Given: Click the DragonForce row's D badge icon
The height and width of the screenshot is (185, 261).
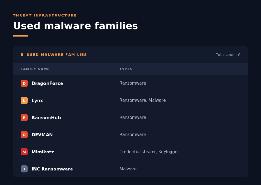Looking at the screenshot, I should [24, 83].
